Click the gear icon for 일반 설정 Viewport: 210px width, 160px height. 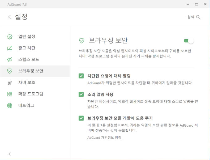[x=10, y=36]
